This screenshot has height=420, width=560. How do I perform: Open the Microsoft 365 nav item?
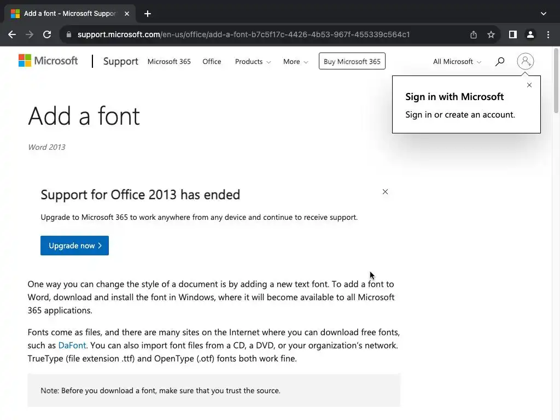pyautogui.click(x=169, y=62)
